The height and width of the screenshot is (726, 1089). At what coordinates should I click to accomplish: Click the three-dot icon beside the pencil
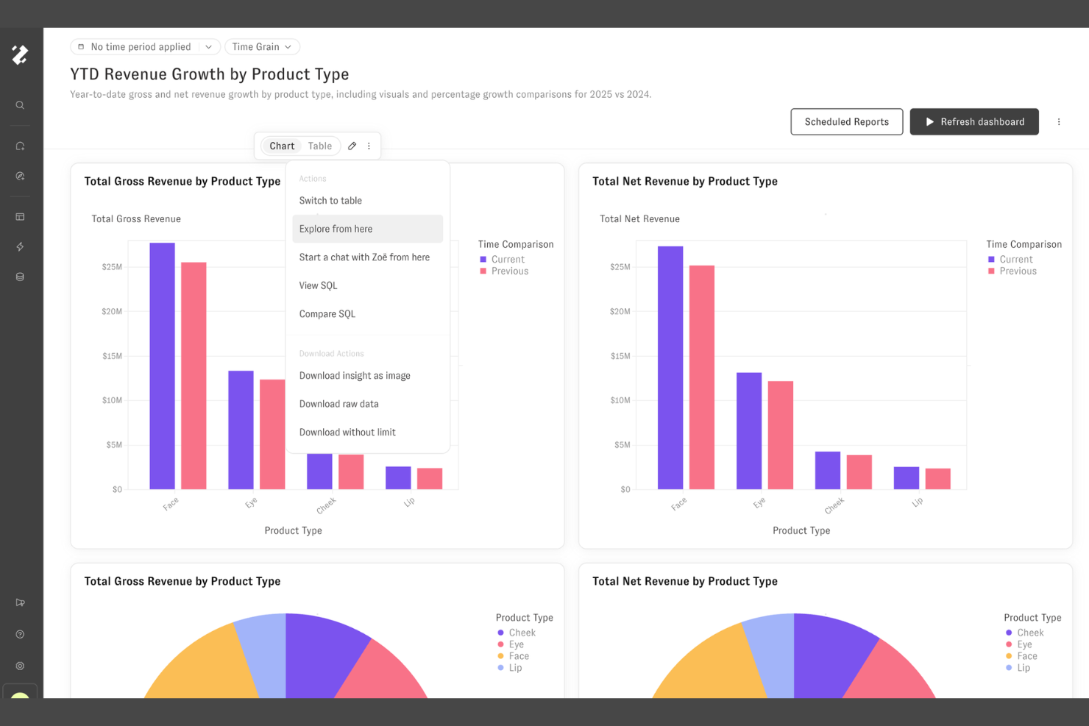369,146
